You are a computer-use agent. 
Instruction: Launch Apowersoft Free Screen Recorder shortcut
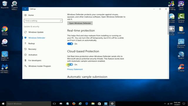click(x=181, y=43)
